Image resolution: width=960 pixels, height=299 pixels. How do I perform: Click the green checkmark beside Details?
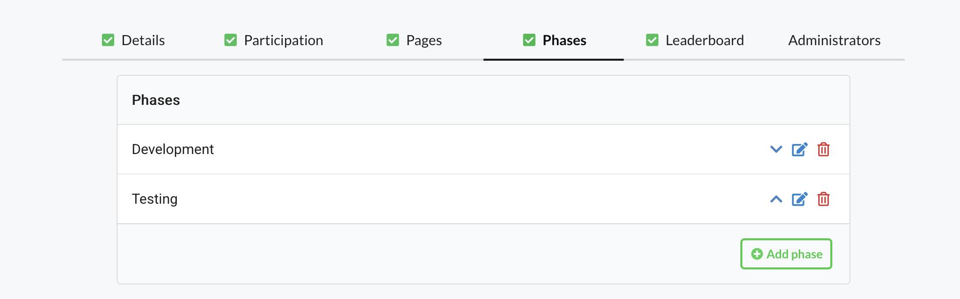[108, 40]
